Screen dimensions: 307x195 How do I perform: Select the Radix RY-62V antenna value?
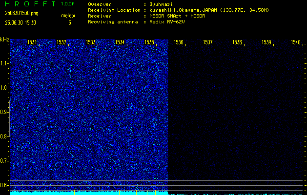pos(167,22)
